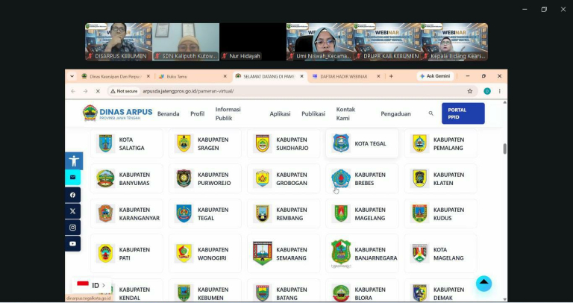Select the Kepala Bidang Kearsipan participant video
Image resolution: width=573 pixels, height=303 pixels.
coord(454,42)
